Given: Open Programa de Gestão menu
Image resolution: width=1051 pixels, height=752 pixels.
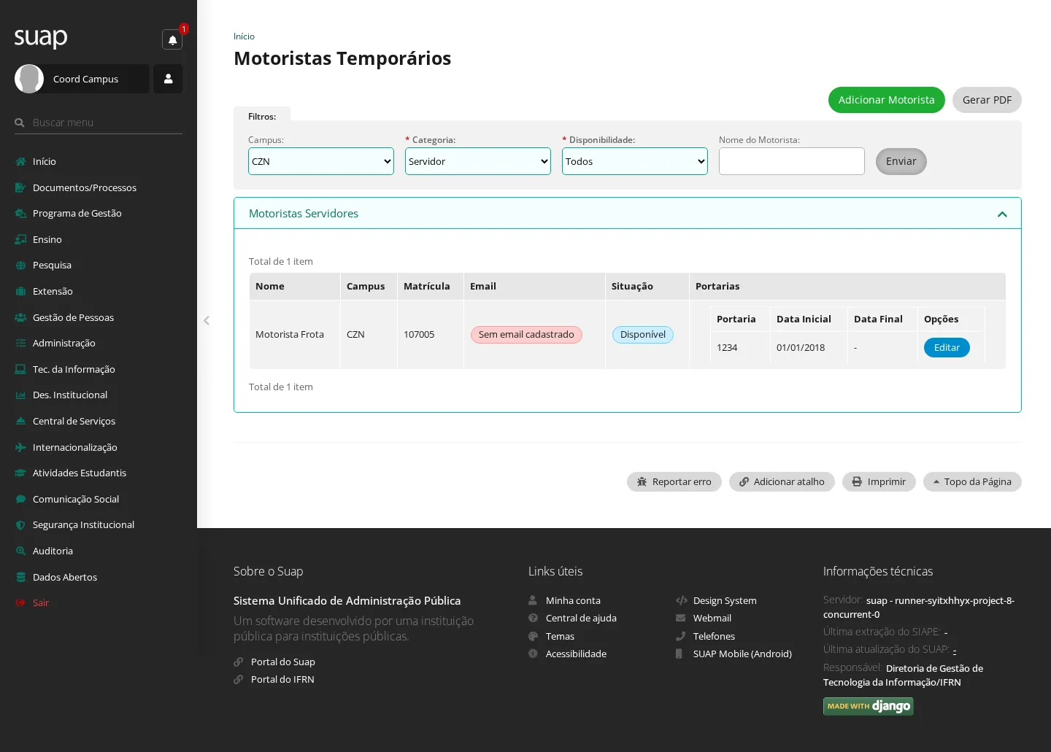Looking at the screenshot, I should [x=77, y=213].
